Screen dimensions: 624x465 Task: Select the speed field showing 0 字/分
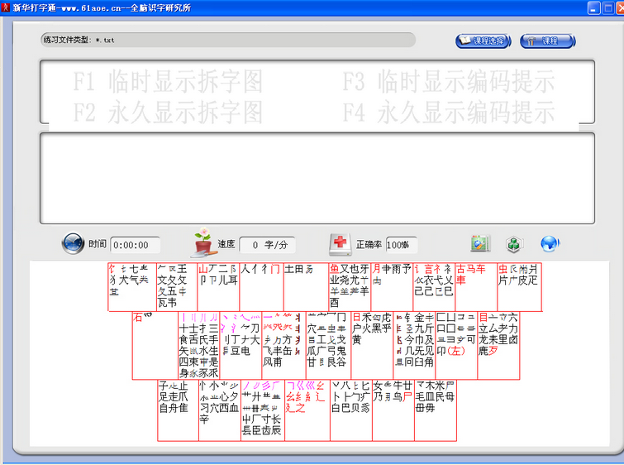(268, 245)
